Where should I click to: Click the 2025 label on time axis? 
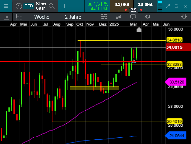[x=114, y=24]
